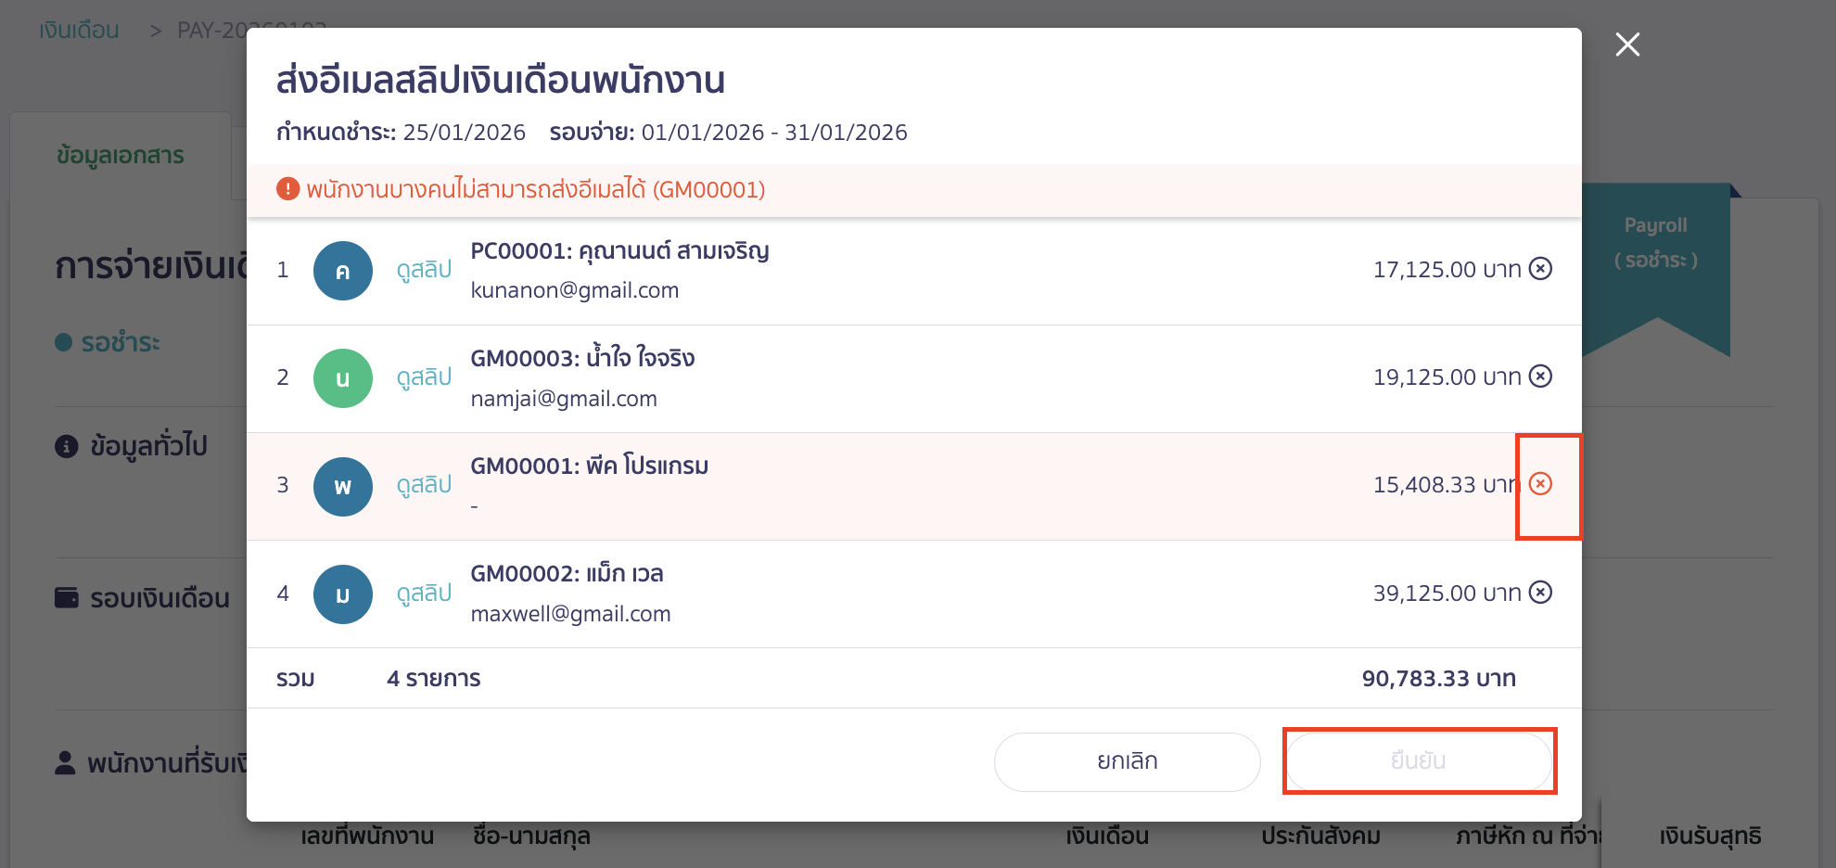
Task: Close the email slip dialog with X
Action: 1627,45
